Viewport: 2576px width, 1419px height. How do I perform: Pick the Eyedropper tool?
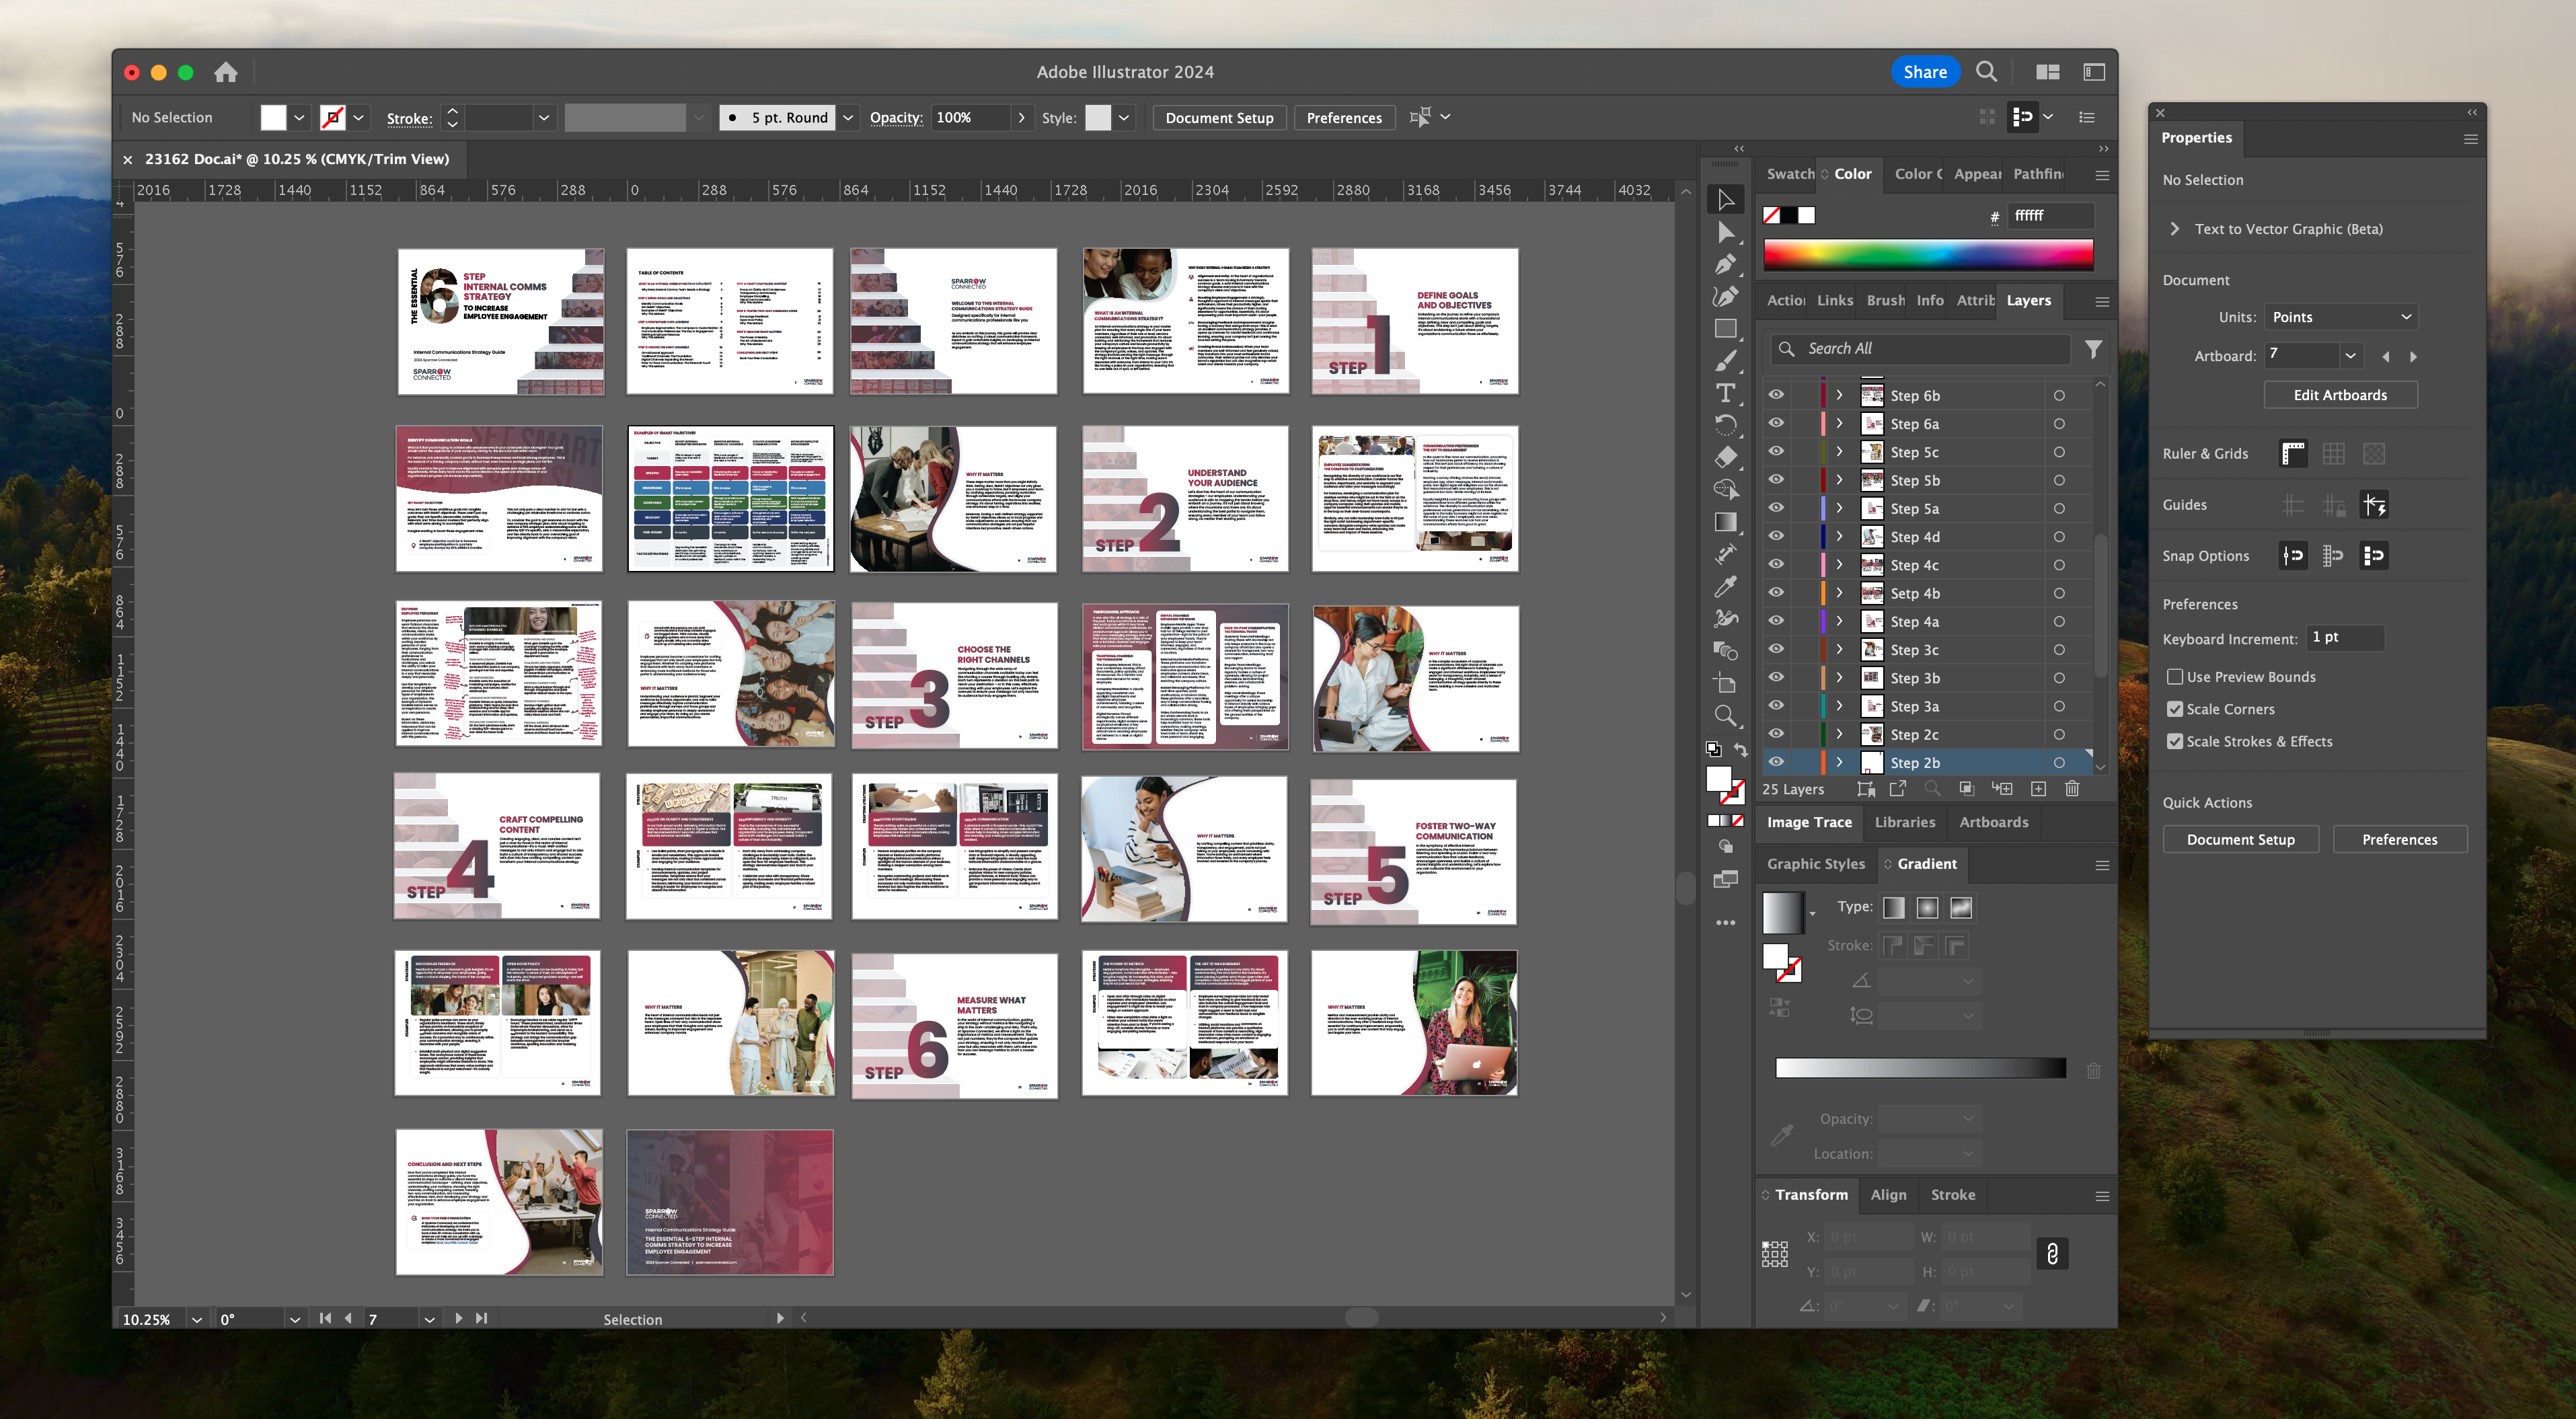pos(1725,587)
